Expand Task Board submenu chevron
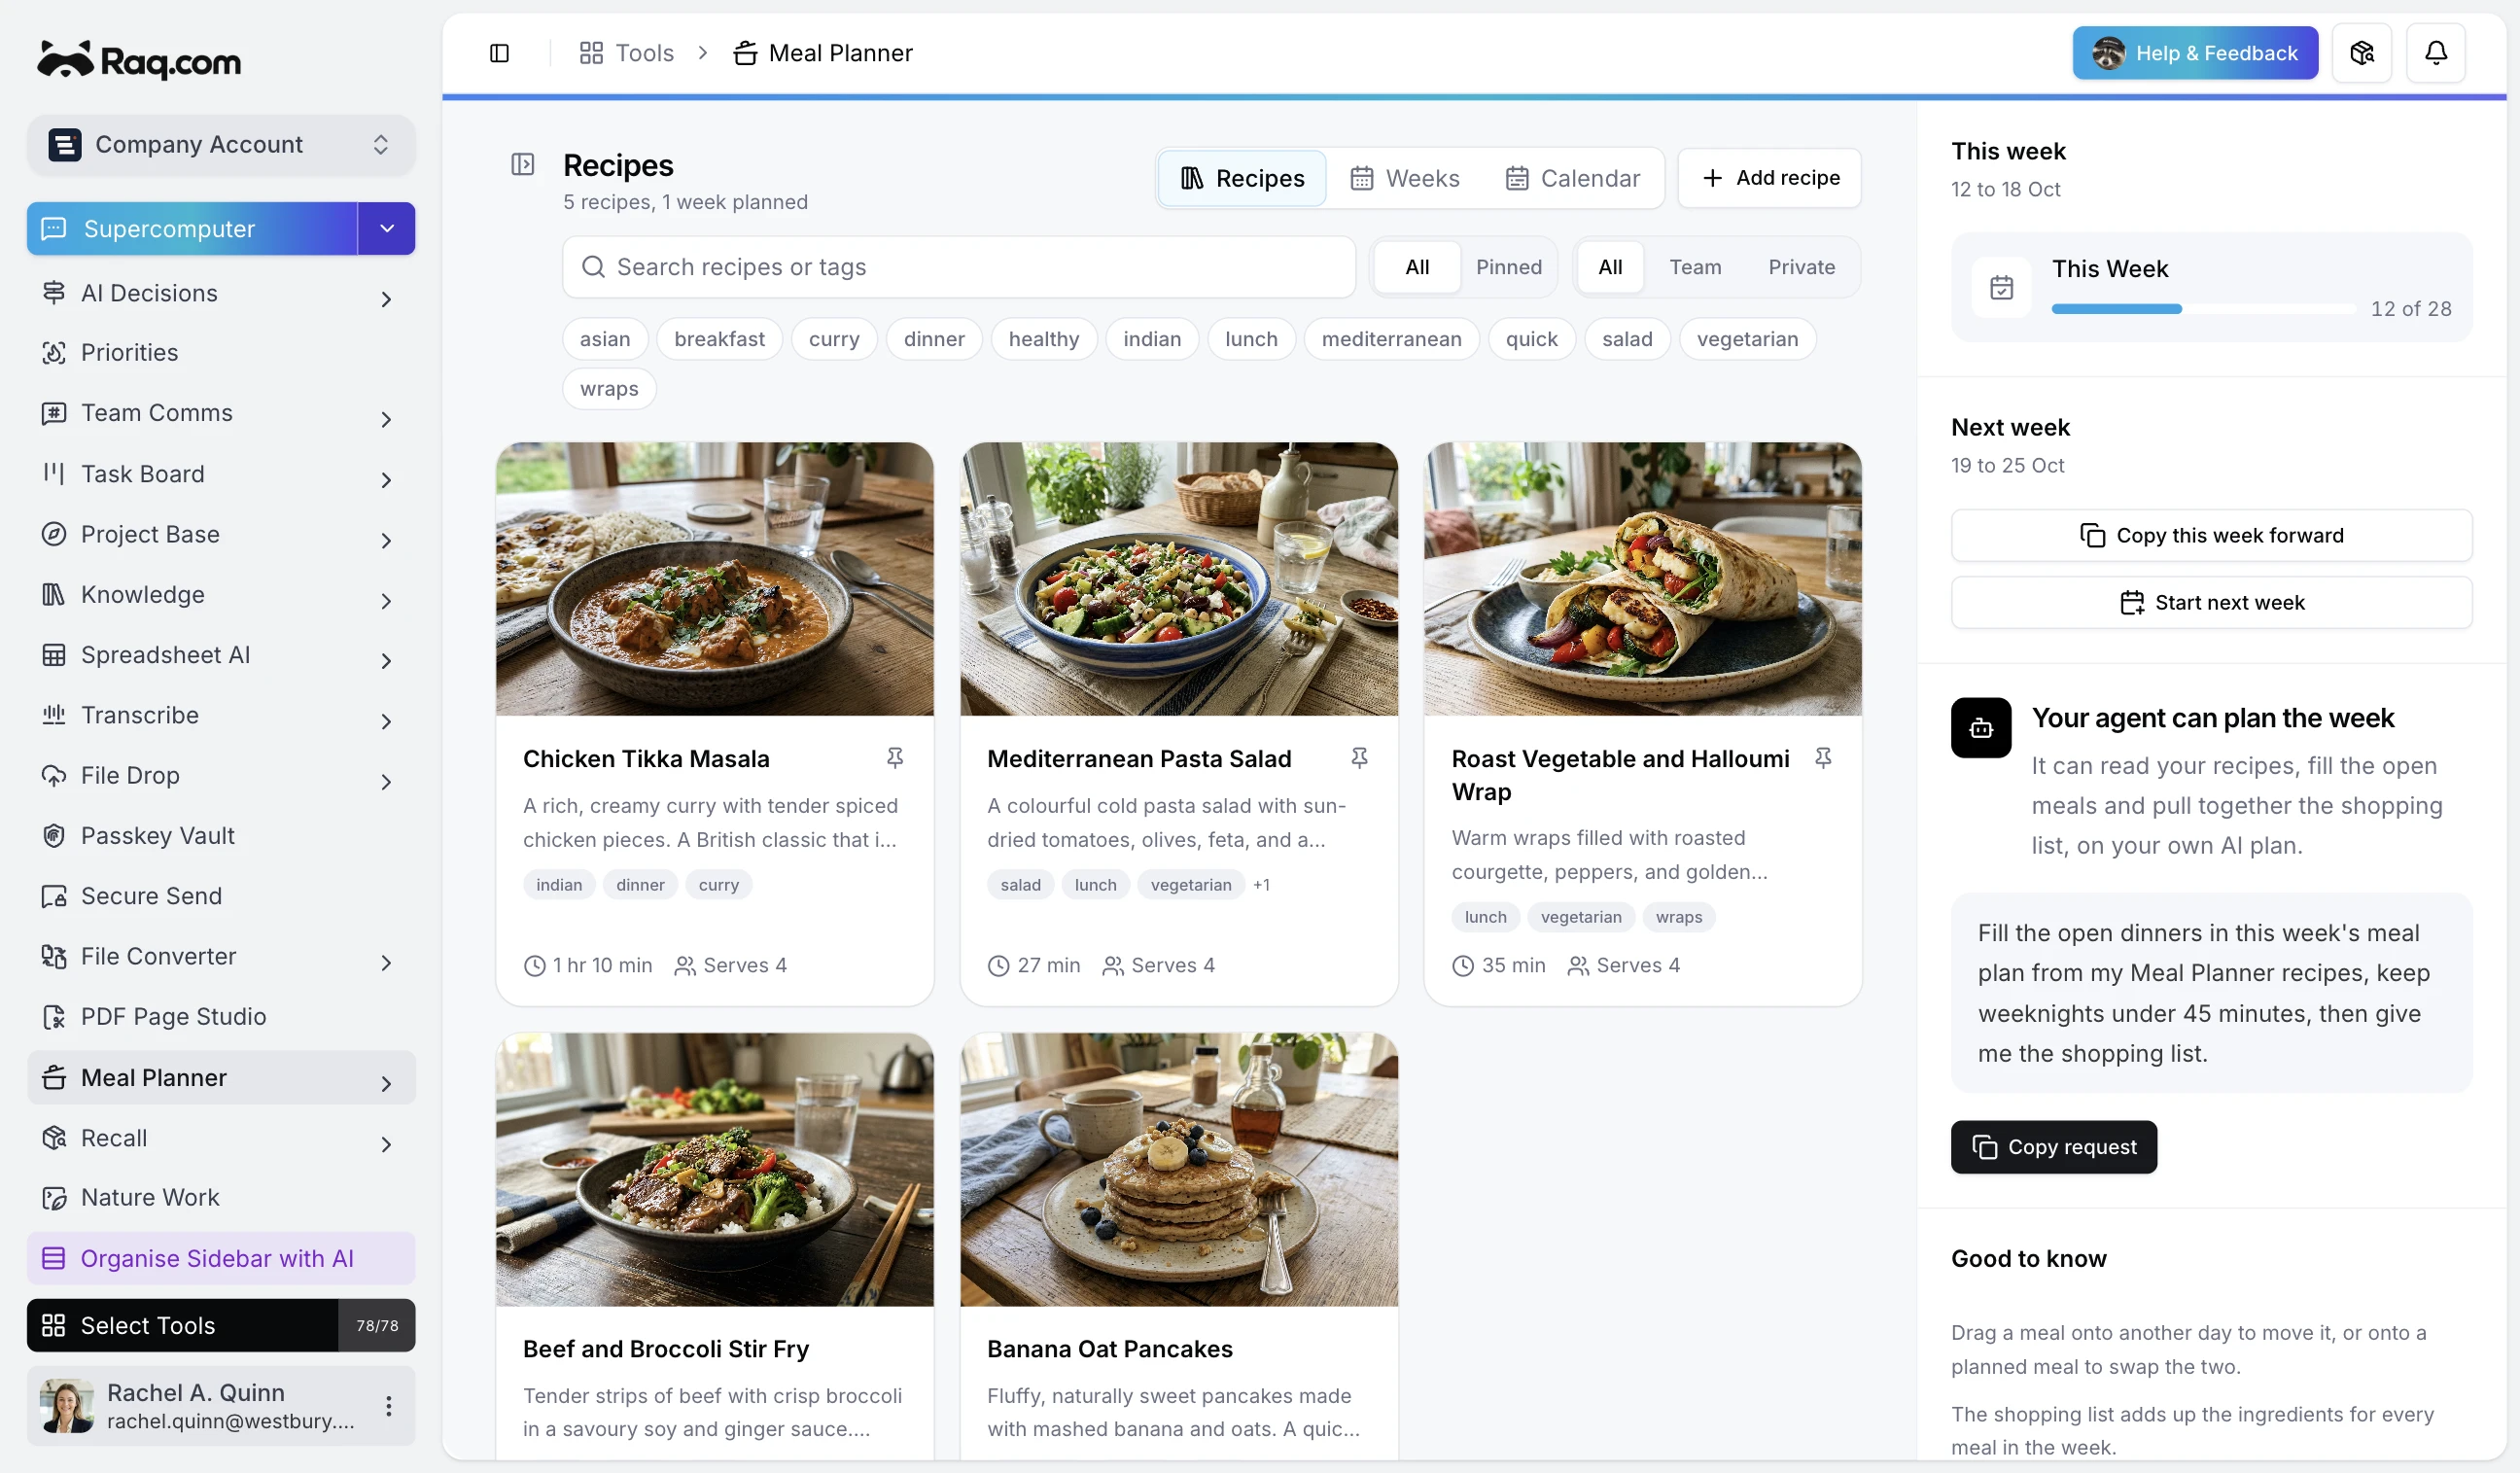The height and width of the screenshot is (1473, 2520). click(386, 480)
